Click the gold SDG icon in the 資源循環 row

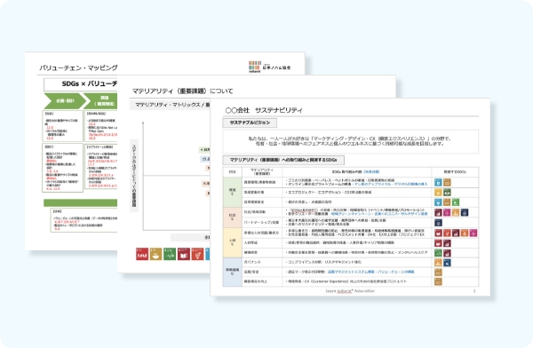pyautogui.click(x=447, y=183)
